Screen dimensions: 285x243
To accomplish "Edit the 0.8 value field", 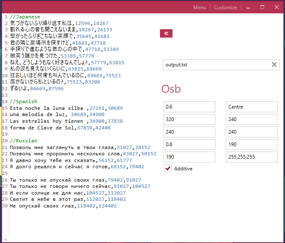I will tap(189, 144).
